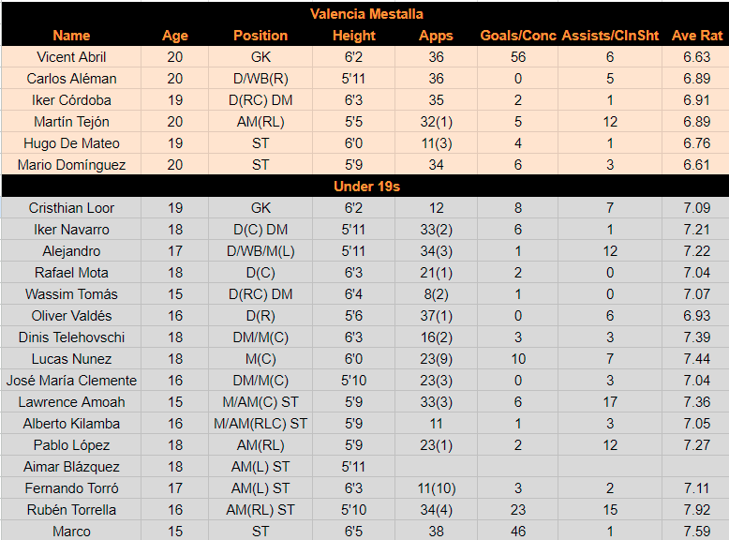
Task: Select the Dinis Telehovschi name cell
Action: 71,337
